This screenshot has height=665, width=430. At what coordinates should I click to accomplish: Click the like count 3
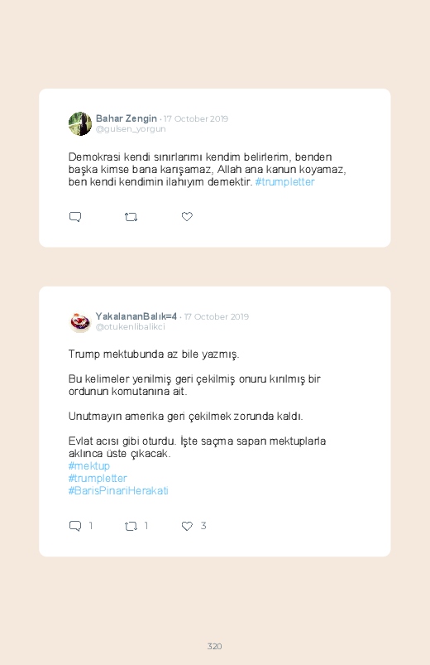(x=203, y=526)
